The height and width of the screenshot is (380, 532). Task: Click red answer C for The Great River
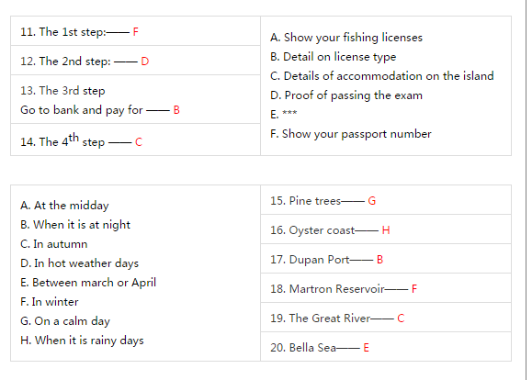point(401,319)
